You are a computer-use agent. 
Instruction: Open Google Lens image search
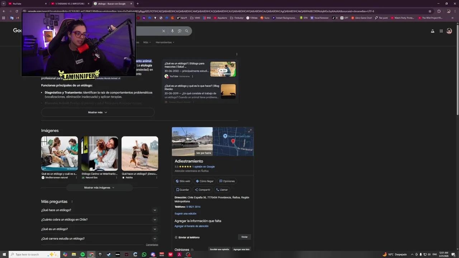[x=179, y=31]
